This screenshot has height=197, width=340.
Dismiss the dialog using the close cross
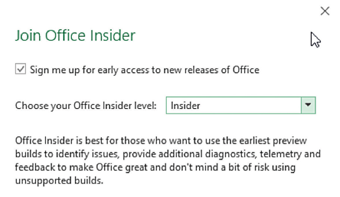click(325, 11)
